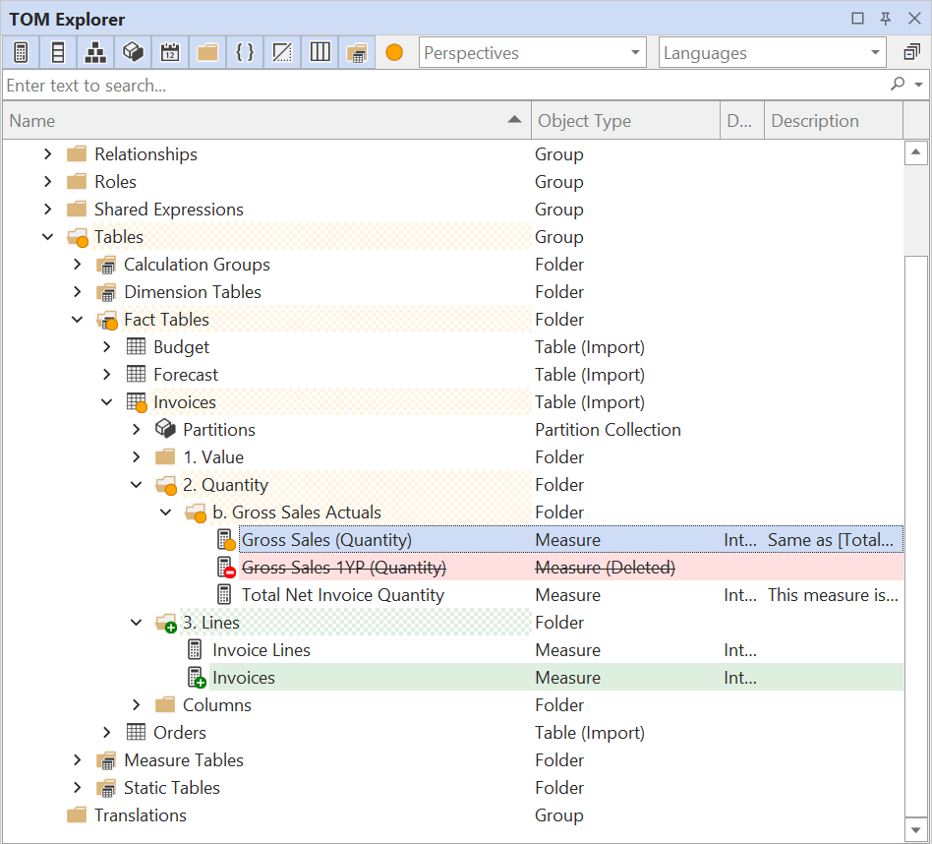Select the Total Net Invoice Quantity measure
Viewport: 932px width, 844px height.
(343, 595)
